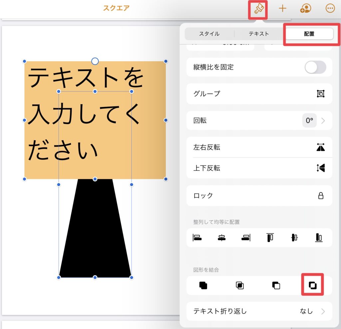Exclude overlapping shape area
The height and width of the screenshot is (329, 341).
point(312,285)
